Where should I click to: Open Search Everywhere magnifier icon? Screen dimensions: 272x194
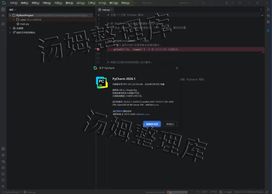pos(233,3)
